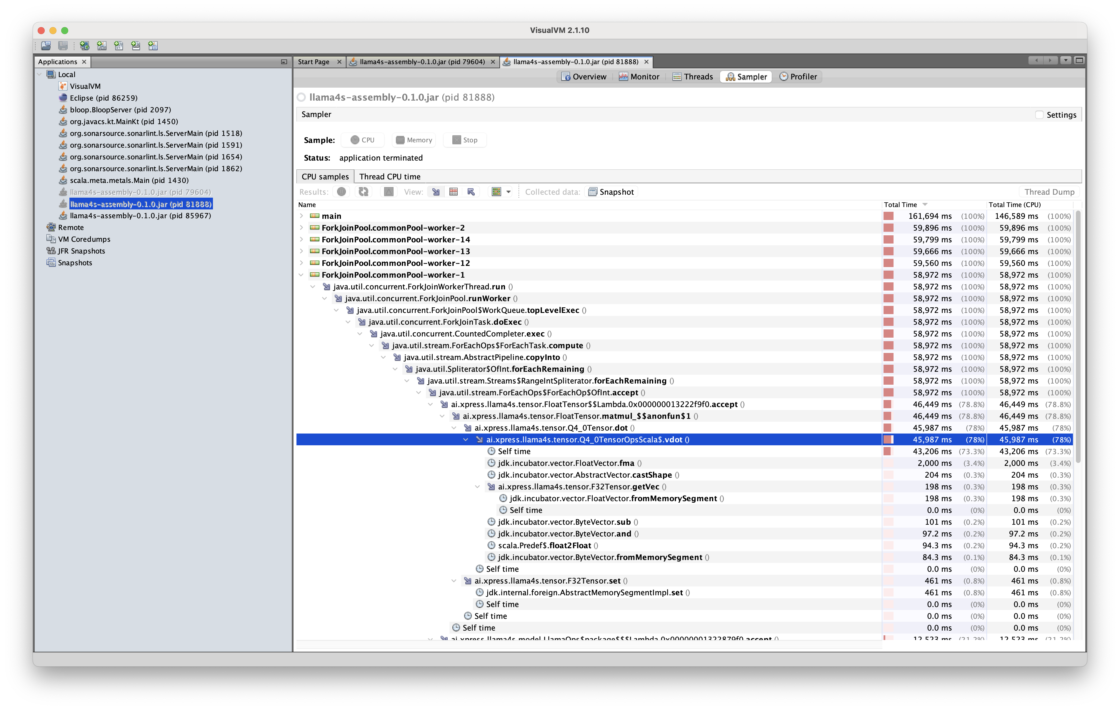Image resolution: width=1120 pixels, height=710 pixels.
Task: Click the Thread Dump button
Action: 1049,192
